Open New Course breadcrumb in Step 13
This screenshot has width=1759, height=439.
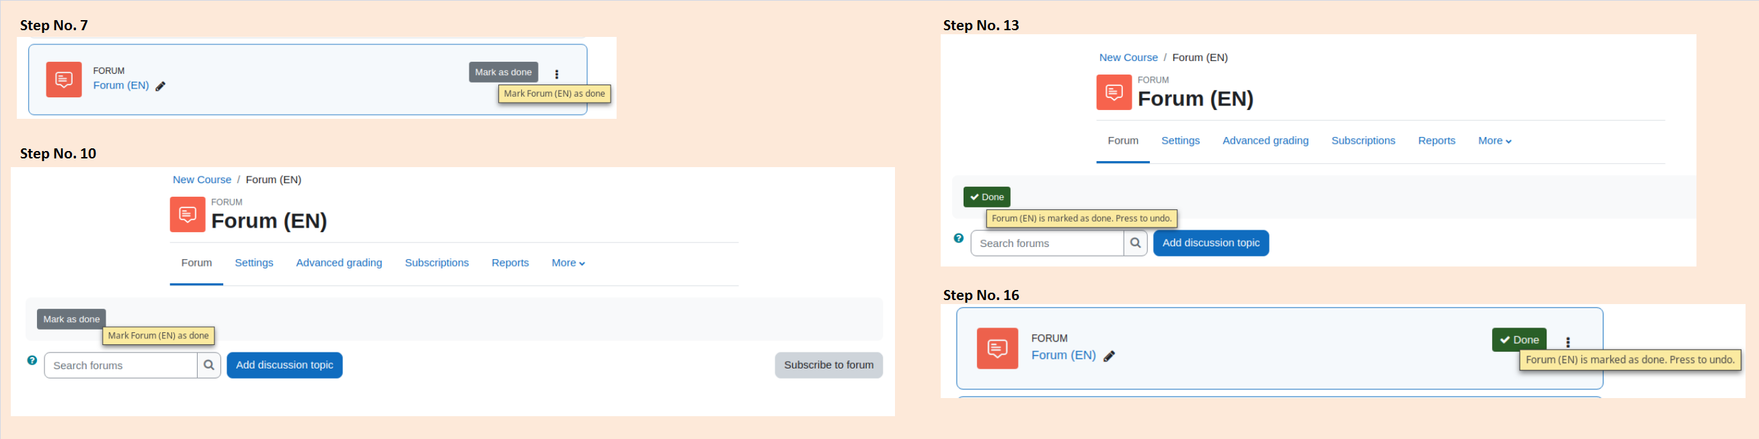[1129, 58]
